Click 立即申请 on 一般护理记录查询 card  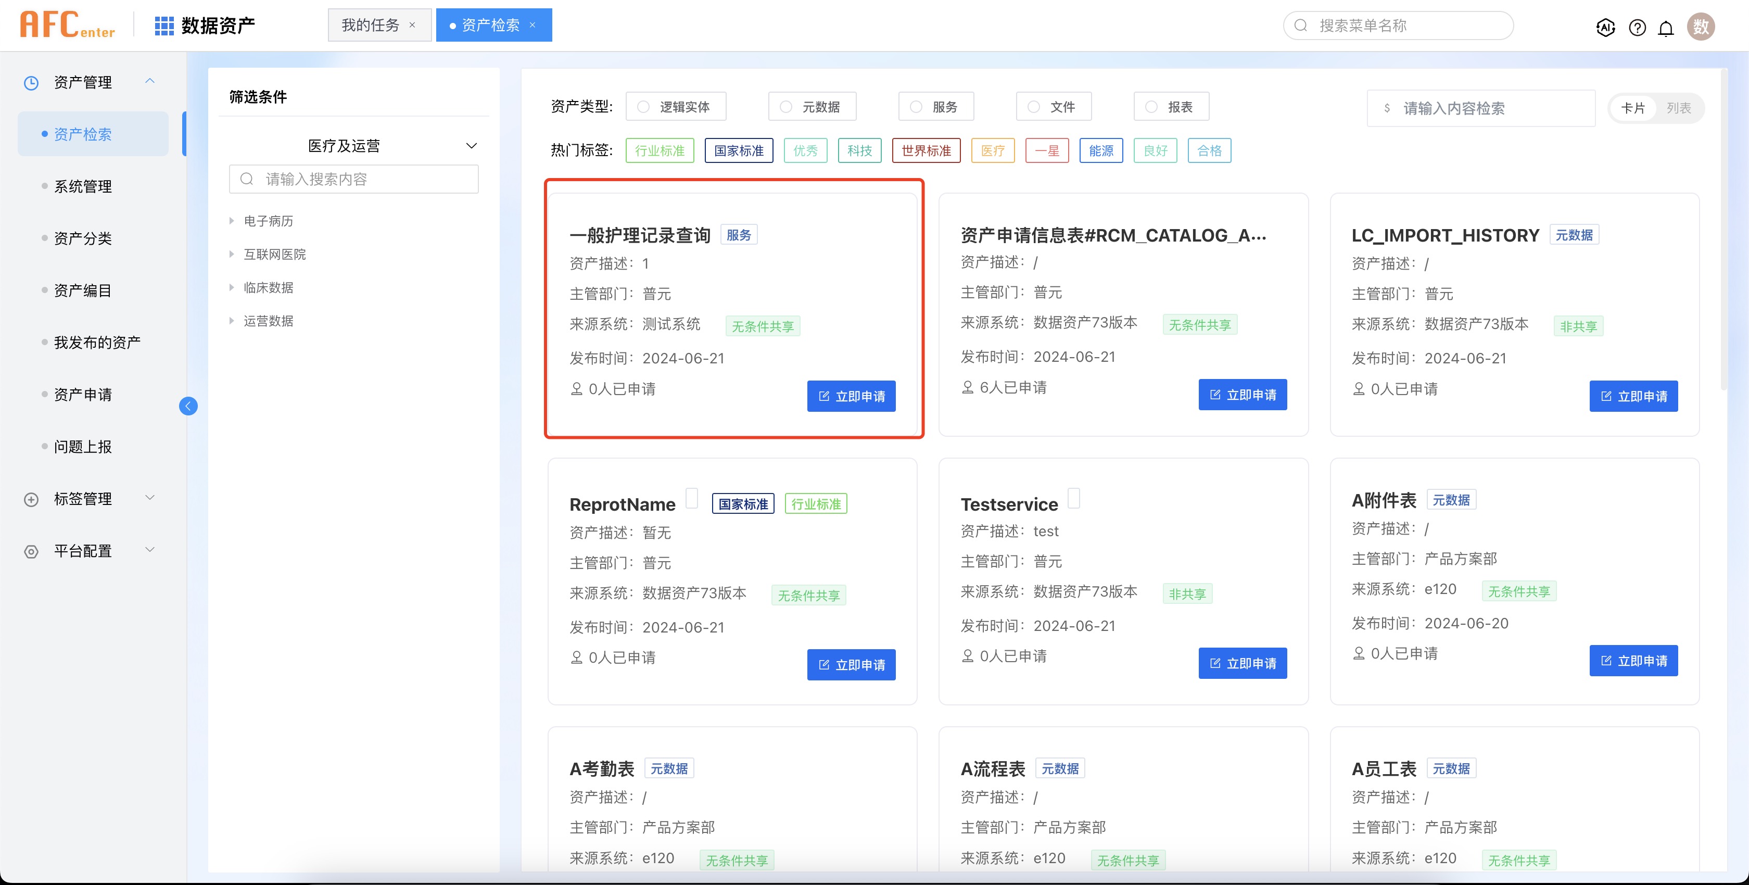[852, 396]
